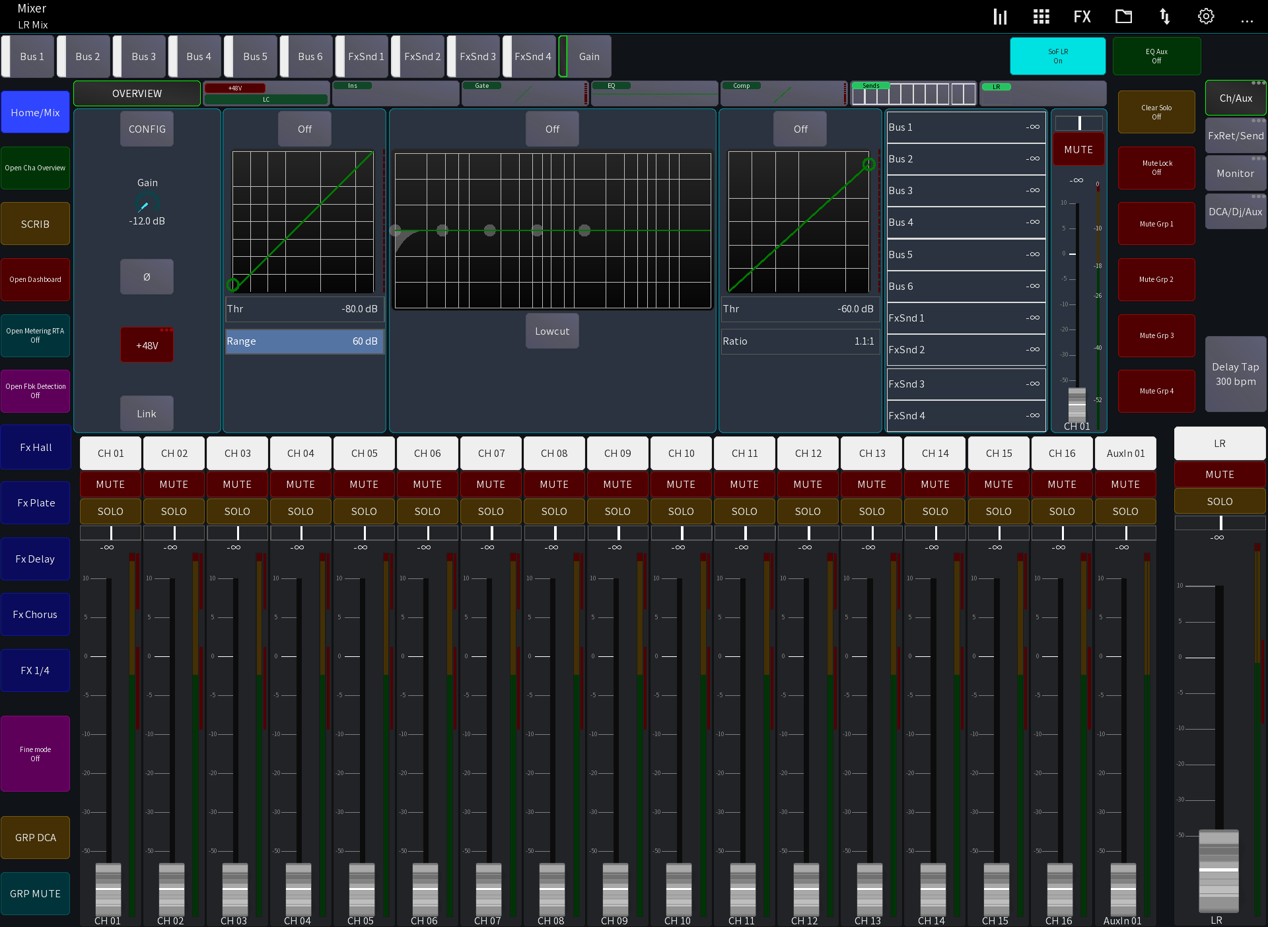Toggle Mute Lock

click(x=1156, y=168)
